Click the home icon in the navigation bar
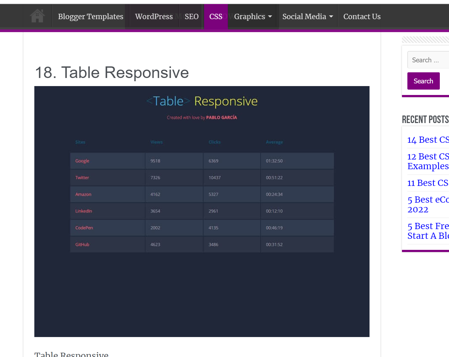The height and width of the screenshot is (357, 449). pos(37,16)
